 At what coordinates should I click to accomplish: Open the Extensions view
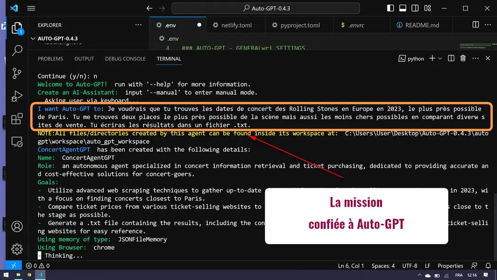[x=17, y=119]
